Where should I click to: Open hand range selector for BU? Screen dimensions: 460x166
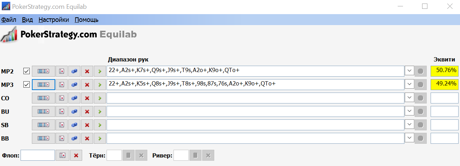(x=44, y=112)
